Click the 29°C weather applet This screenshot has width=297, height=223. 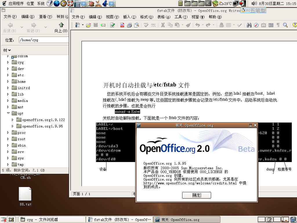coord(225,3)
